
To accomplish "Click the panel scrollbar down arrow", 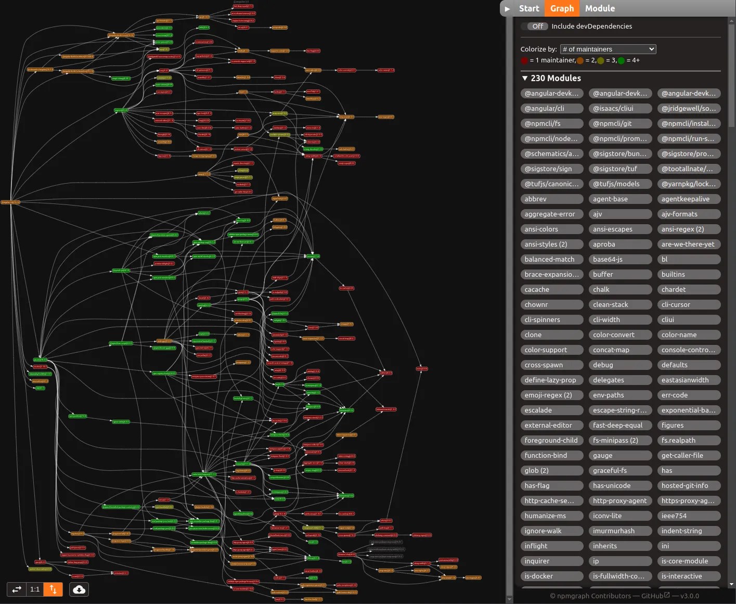I will click(x=732, y=584).
